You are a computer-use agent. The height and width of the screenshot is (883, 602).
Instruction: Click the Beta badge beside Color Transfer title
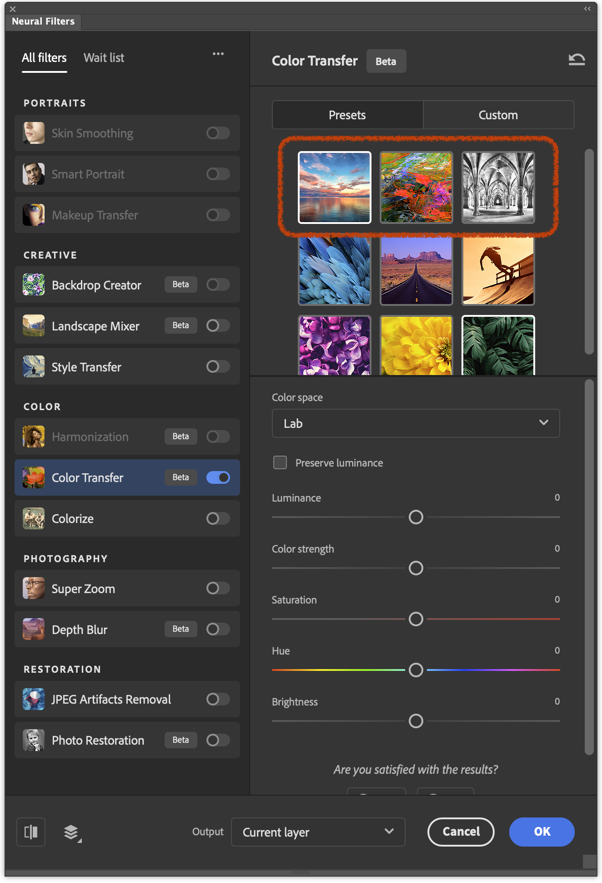coord(386,61)
